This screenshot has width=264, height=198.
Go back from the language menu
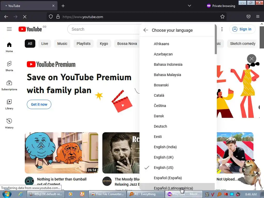click(146, 30)
